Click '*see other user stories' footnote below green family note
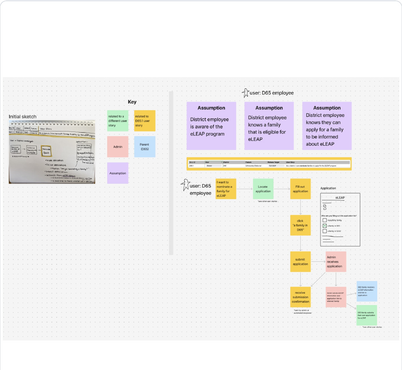 [372, 327]
